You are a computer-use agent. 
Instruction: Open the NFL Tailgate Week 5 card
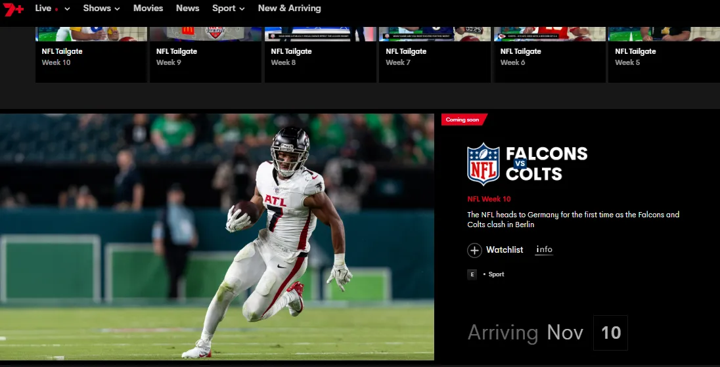tap(664, 54)
